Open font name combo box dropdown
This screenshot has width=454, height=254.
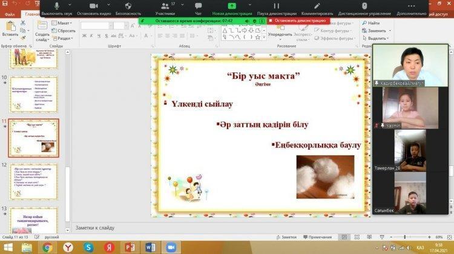coord(111,26)
